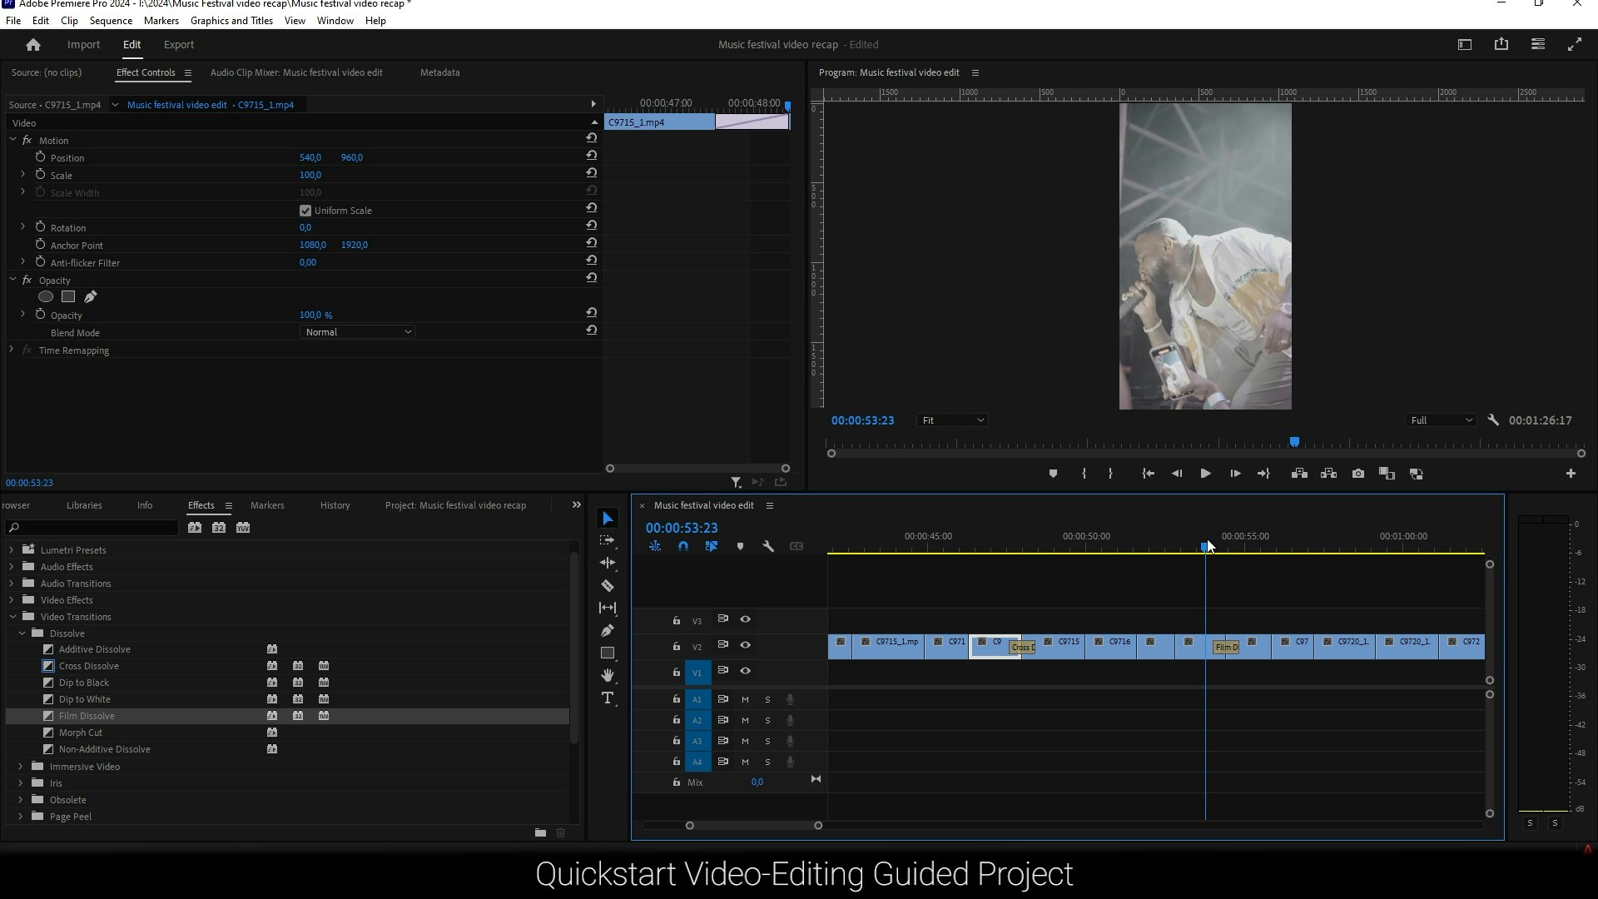Viewport: 1598px width, 899px height.
Task: Expand the Immersive Video folder
Action: pyautogui.click(x=21, y=767)
